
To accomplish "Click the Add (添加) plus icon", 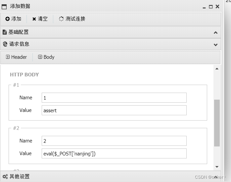I will pyautogui.click(x=7, y=19).
